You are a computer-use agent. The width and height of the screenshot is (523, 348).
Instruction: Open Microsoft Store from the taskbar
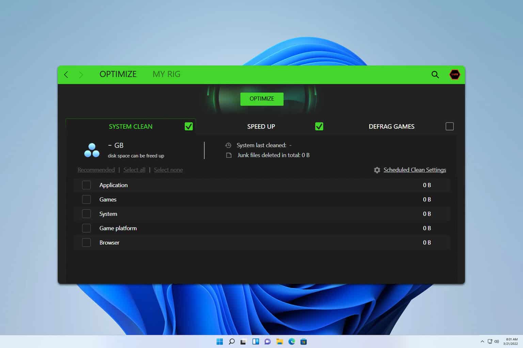pos(303,342)
